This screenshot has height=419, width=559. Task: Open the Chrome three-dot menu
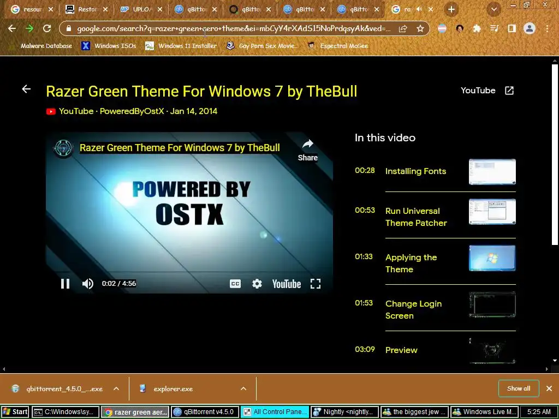(x=547, y=28)
